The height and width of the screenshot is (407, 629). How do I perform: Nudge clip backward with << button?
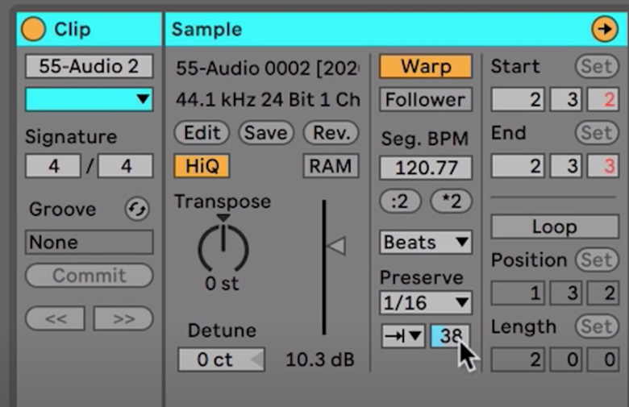[x=56, y=318]
